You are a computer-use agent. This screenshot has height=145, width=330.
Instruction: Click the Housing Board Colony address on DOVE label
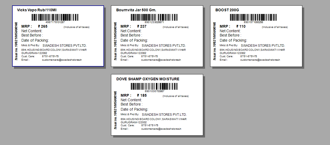click(x=154, y=121)
